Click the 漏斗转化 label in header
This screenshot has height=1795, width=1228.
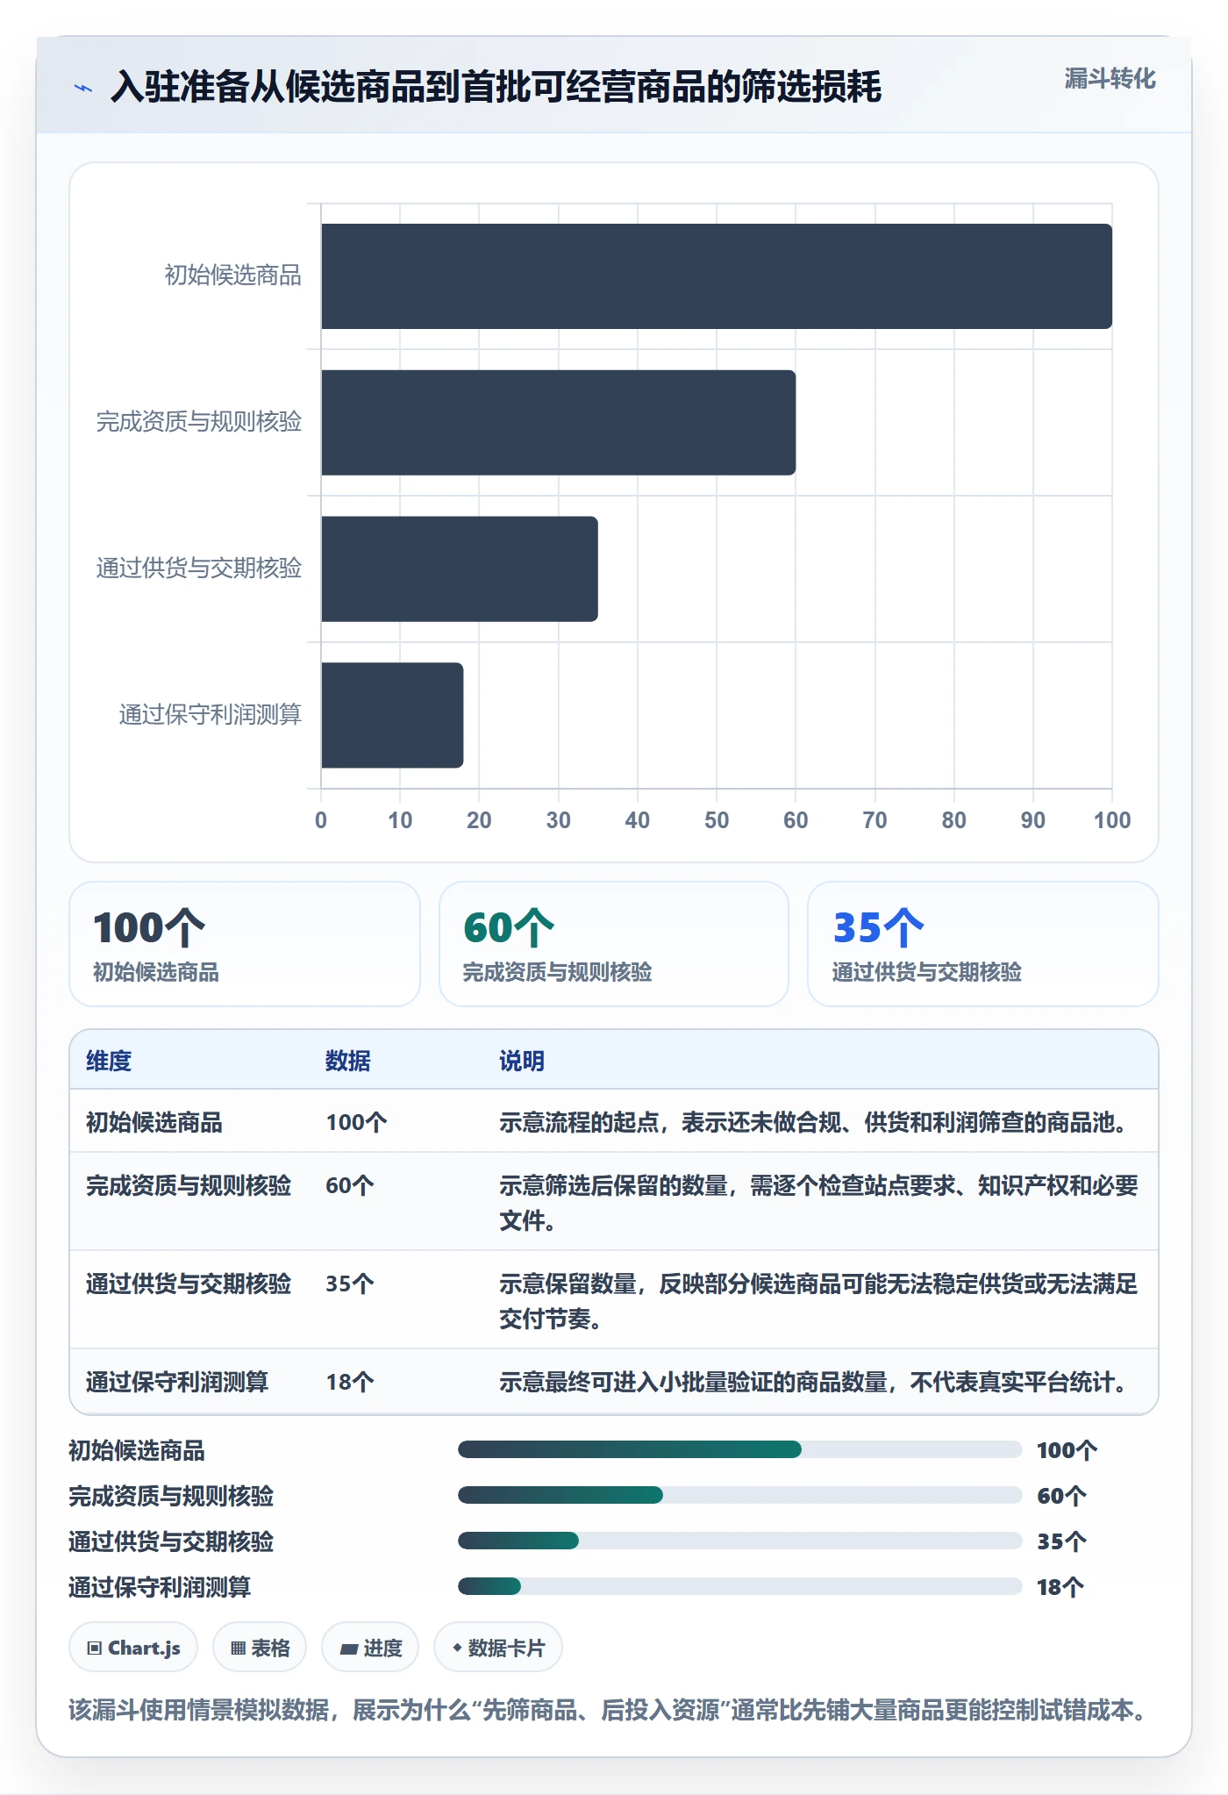coord(1110,79)
